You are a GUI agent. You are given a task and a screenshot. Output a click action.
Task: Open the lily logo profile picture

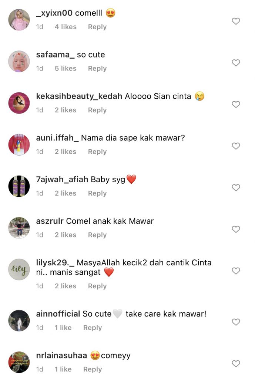(19, 269)
